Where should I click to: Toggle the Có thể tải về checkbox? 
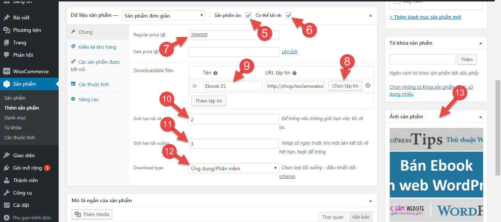[288, 15]
